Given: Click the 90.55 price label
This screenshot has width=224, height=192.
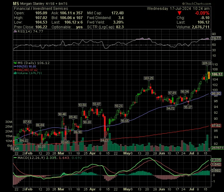Looking at the screenshot, I should (x=125, y=121).
